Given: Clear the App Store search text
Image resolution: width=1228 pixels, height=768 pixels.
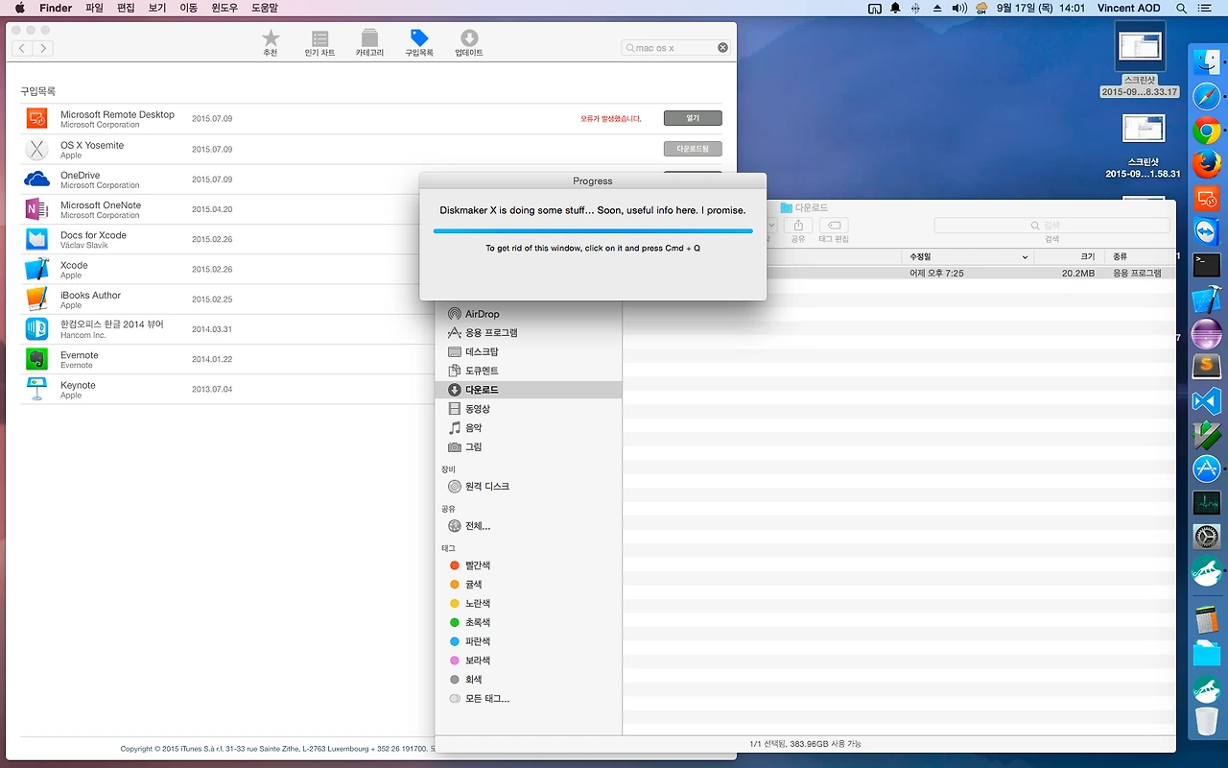Looking at the screenshot, I should tap(722, 48).
